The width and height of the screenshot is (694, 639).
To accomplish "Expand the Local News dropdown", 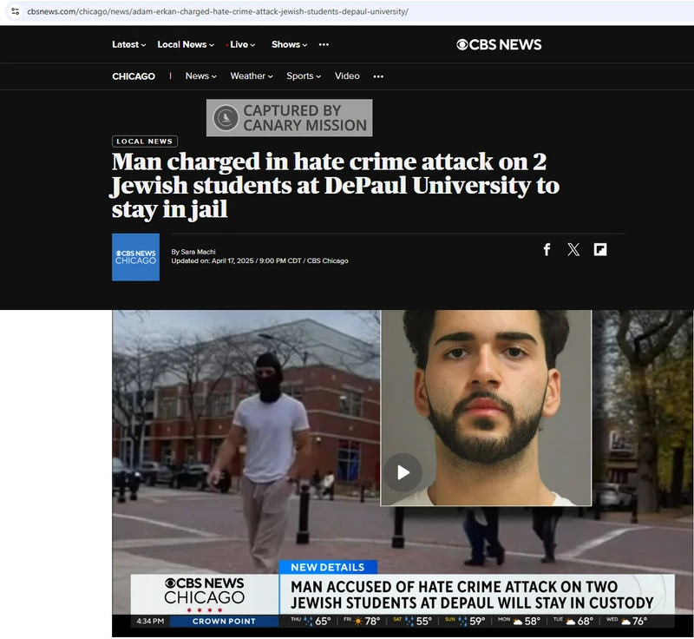I will tap(186, 44).
